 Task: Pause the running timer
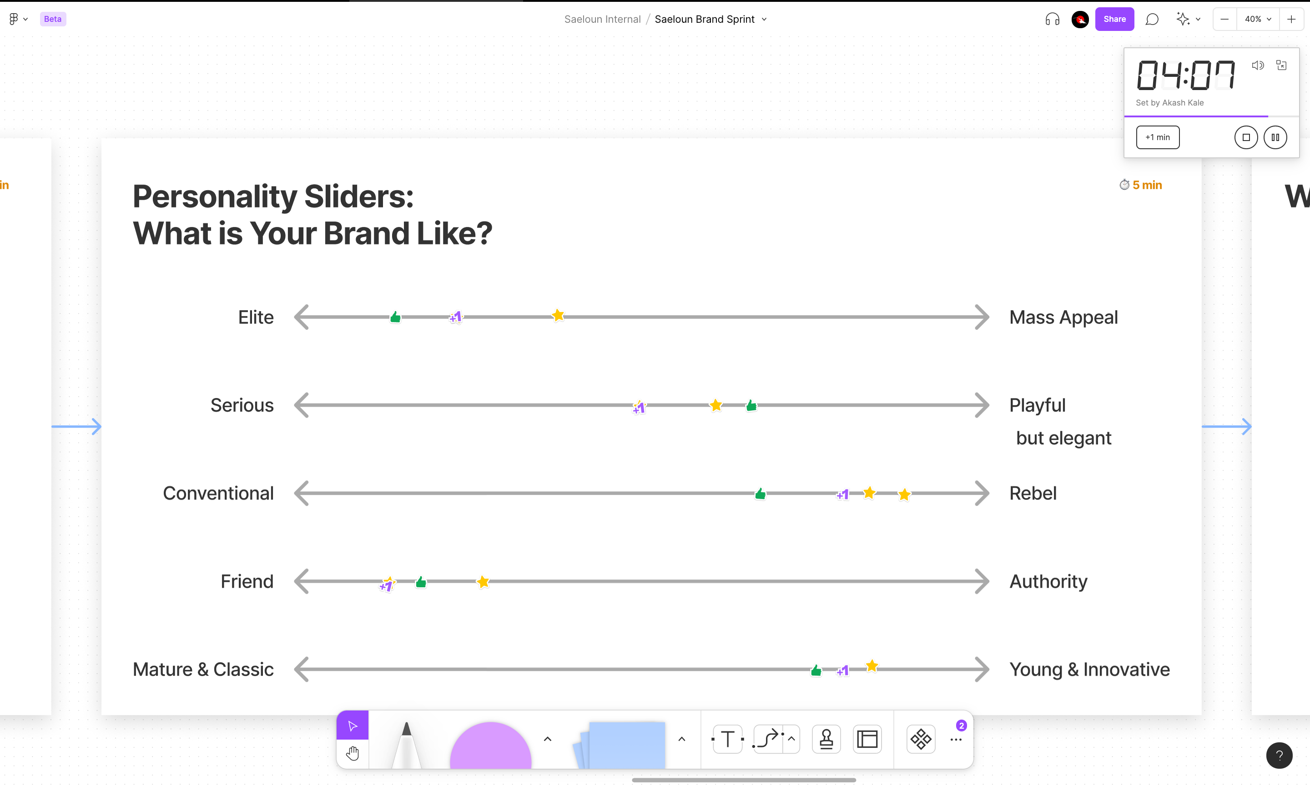pos(1275,137)
